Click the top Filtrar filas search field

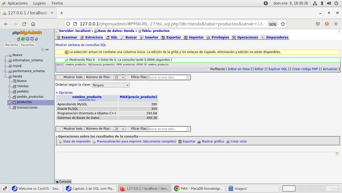click(x=167, y=77)
